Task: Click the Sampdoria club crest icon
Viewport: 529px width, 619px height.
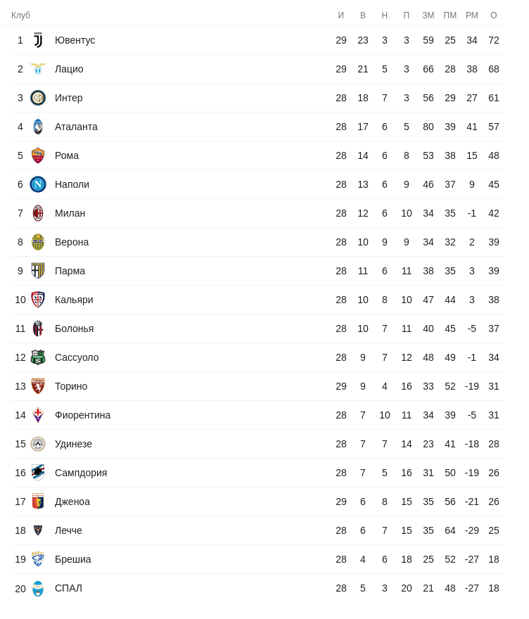Action: (x=38, y=473)
